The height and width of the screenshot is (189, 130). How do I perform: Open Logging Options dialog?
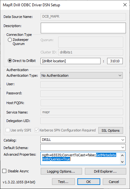[61, 171]
